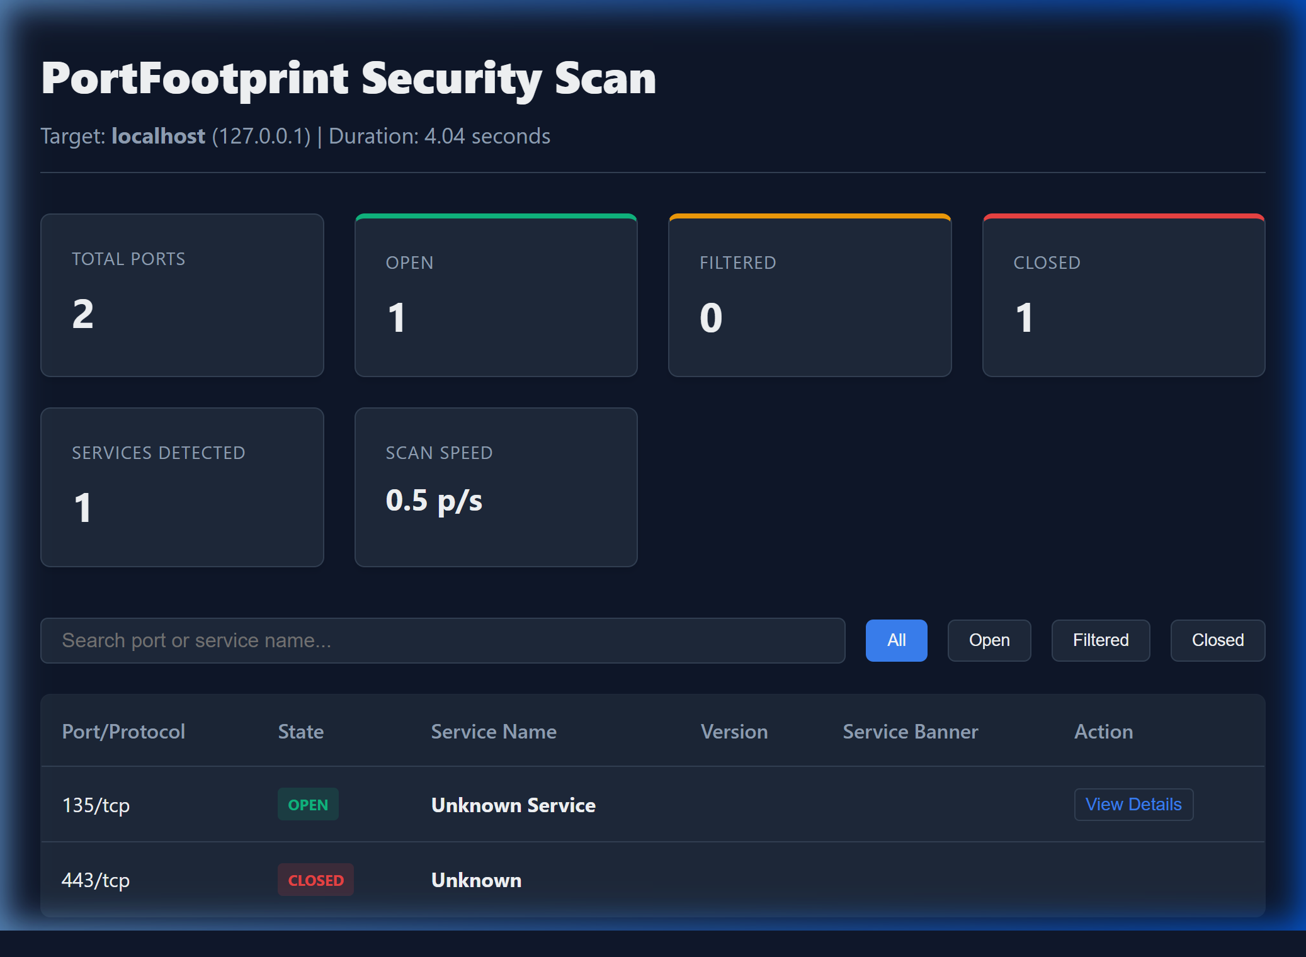
Task: Click the Port/Protocol column header
Action: [x=123, y=732]
